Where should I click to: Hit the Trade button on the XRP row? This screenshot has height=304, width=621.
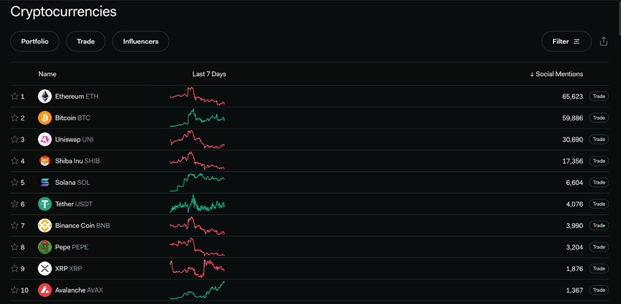click(599, 268)
